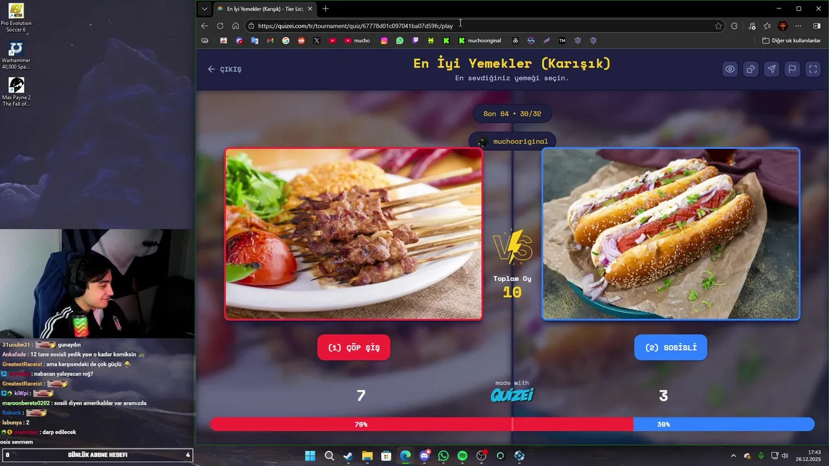
Task: Open Pro Evolution Soccer 6 desktop shortcut
Action: (16, 17)
